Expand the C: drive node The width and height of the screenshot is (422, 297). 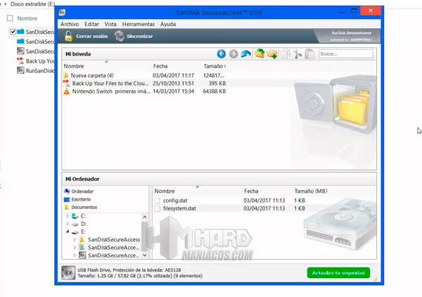pyautogui.click(x=68, y=216)
